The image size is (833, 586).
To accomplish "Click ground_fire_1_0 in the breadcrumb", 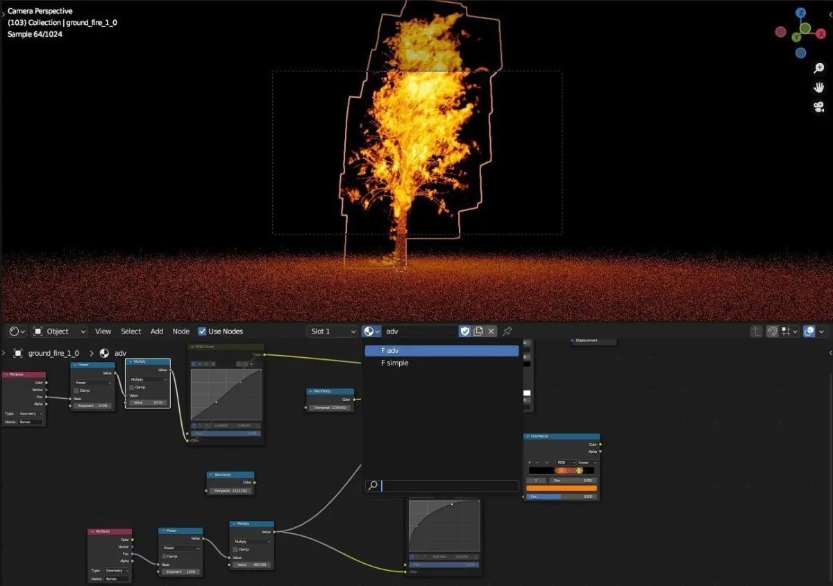I will coord(53,353).
